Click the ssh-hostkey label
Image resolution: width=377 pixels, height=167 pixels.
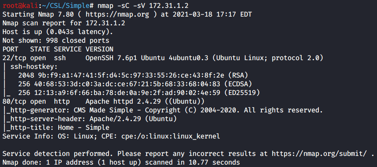click(x=34, y=67)
